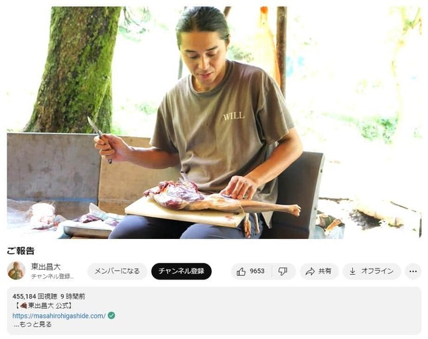Viewport: 428px width, 339px height.
Task: Click the offline download arrow icon
Action: coord(352,271)
